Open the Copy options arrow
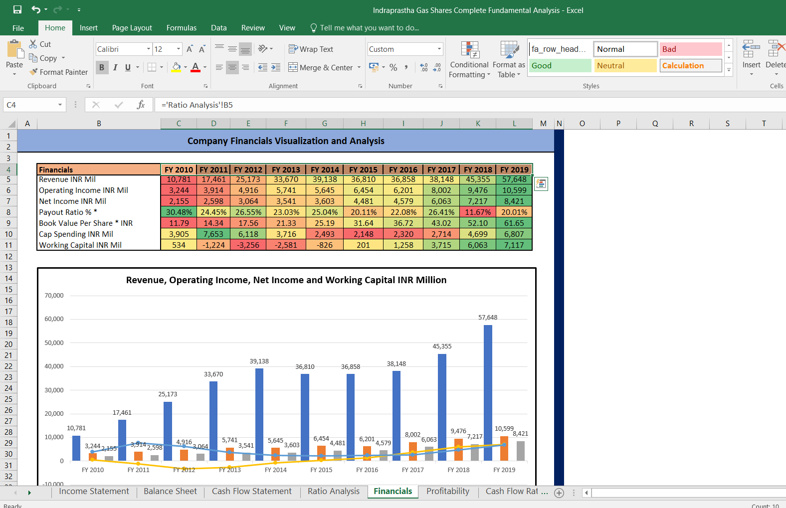 (63, 58)
